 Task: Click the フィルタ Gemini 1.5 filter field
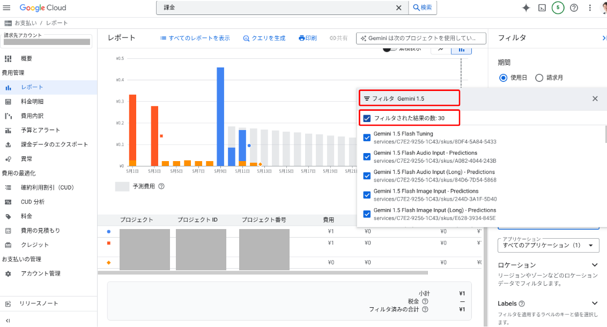[x=409, y=98]
